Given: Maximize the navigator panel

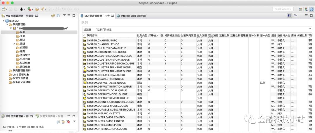Looking at the screenshot, I should (x=74, y=15).
